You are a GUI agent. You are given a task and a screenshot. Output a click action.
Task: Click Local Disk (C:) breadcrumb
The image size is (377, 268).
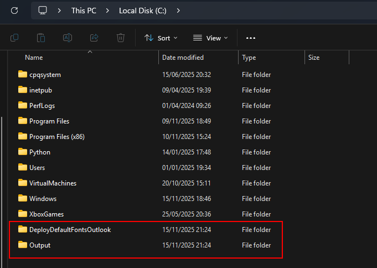click(x=142, y=11)
